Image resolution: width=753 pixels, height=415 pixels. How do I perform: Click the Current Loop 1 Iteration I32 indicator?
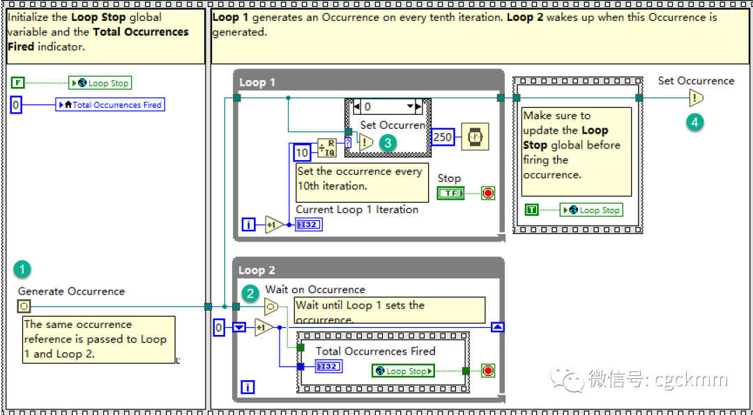(308, 224)
